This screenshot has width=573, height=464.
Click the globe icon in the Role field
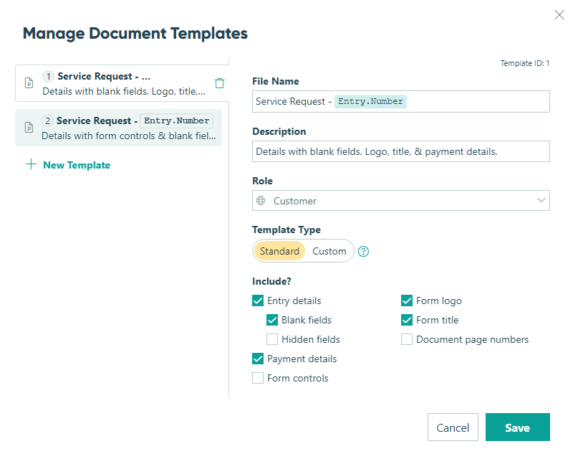[x=261, y=201]
